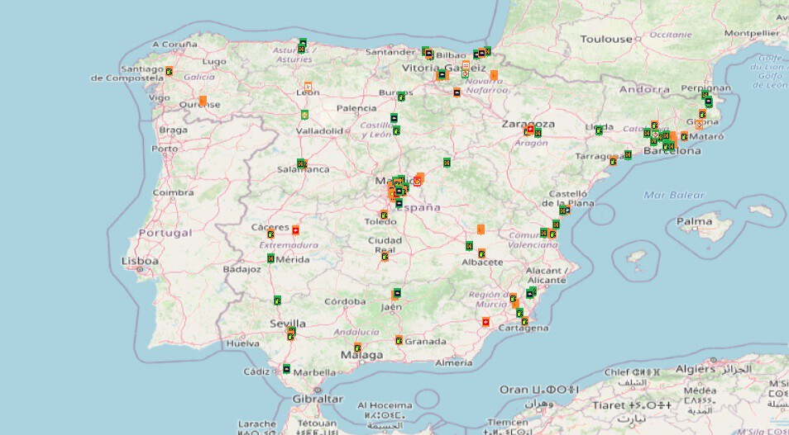Screen dimensions: 789x435
Task: Open the red marker northwest of Cartagena
Action: 485,320
